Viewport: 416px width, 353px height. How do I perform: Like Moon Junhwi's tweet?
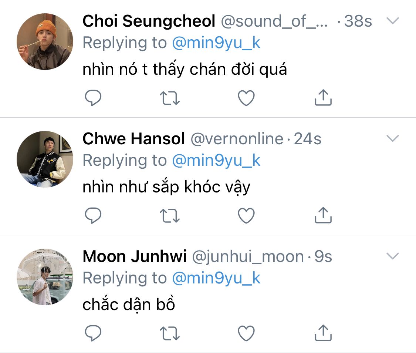246,333
